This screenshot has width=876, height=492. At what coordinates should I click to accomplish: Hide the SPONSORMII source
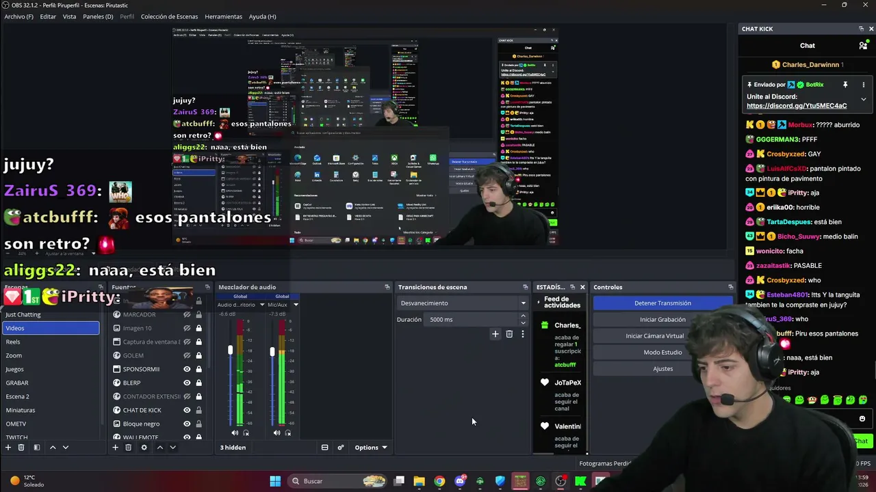tap(187, 369)
